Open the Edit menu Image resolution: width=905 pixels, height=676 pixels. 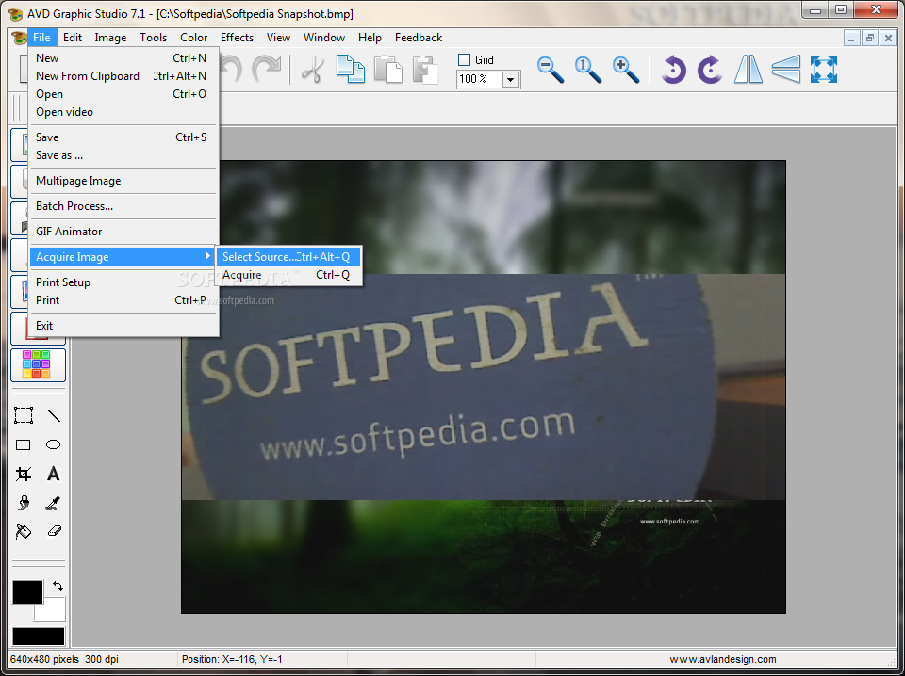73,38
